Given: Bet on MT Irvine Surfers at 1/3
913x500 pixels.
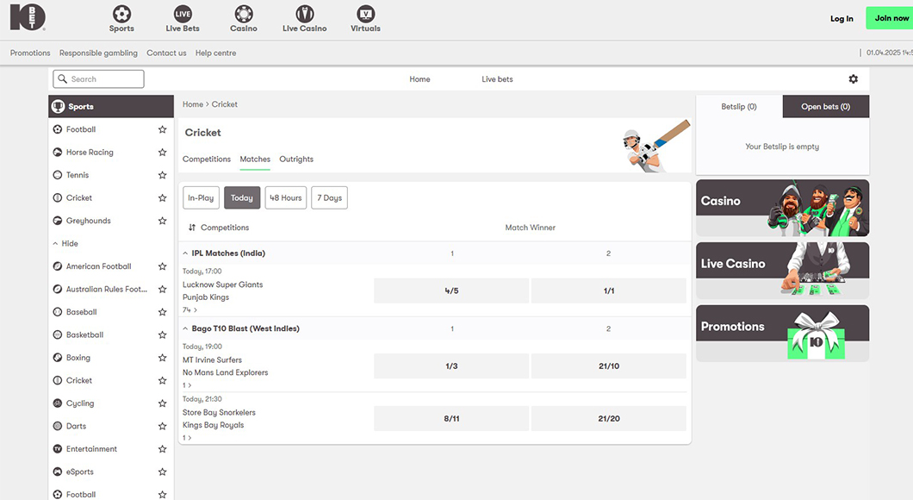Looking at the screenshot, I should pos(451,366).
